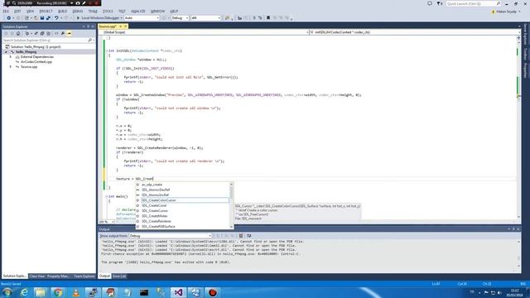The width and height of the screenshot is (530, 298).
Task: Switch to the Team Explorer tab
Action: click(84, 276)
